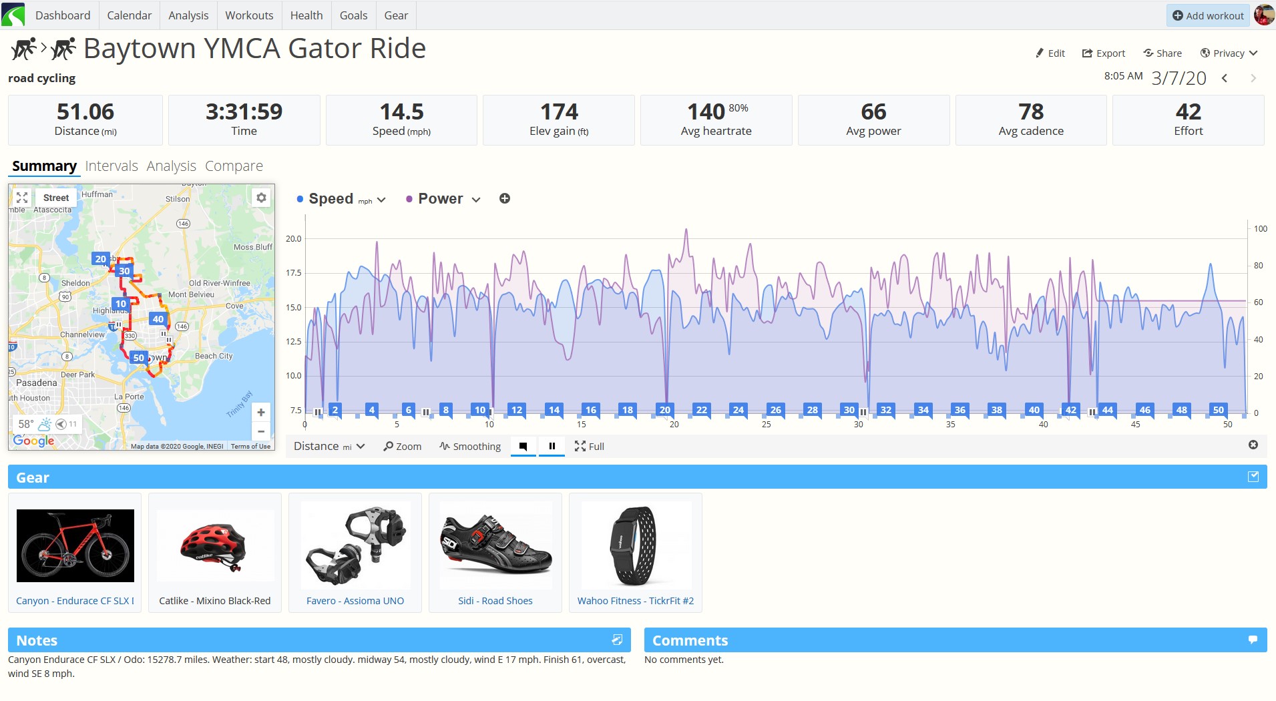This screenshot has width=1276, height=701.
Task: Expand the map to fullscreen
Action: (22, 198)
